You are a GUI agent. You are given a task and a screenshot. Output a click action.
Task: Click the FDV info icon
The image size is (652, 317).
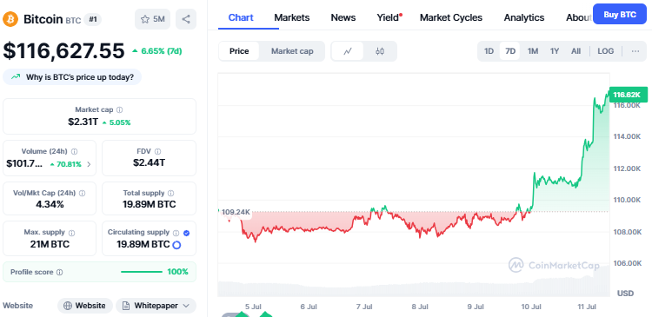(157, 152)
